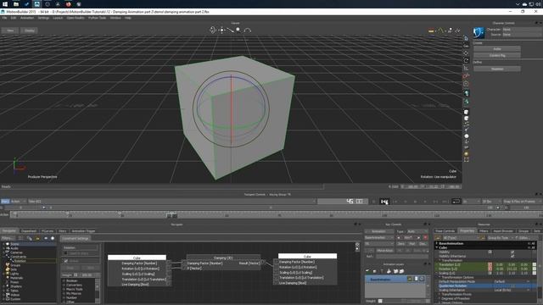Toggle Visibility Inheritance checkbox
The height and width of the screenshot is (305, 543).
point(512,256)
